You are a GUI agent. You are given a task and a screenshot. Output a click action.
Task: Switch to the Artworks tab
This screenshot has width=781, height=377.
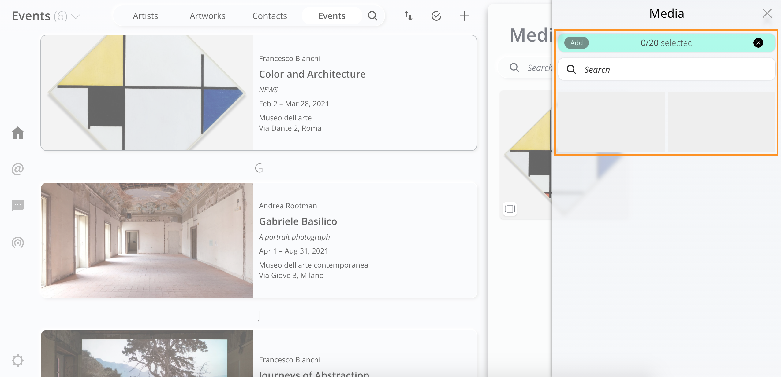pos(207,16)
